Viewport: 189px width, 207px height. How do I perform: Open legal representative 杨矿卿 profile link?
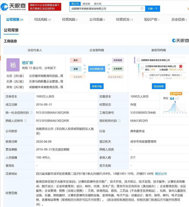27,63
